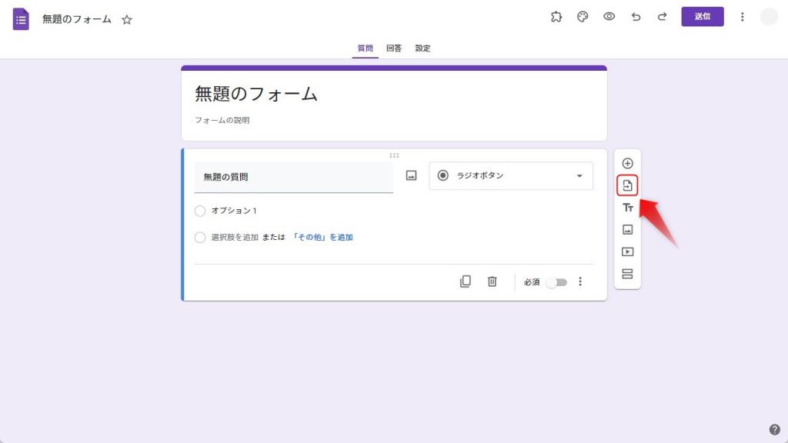Add a section from the side toolbar
The width and height of the screenshot is (788, 443).
click(x=627, y=274)
